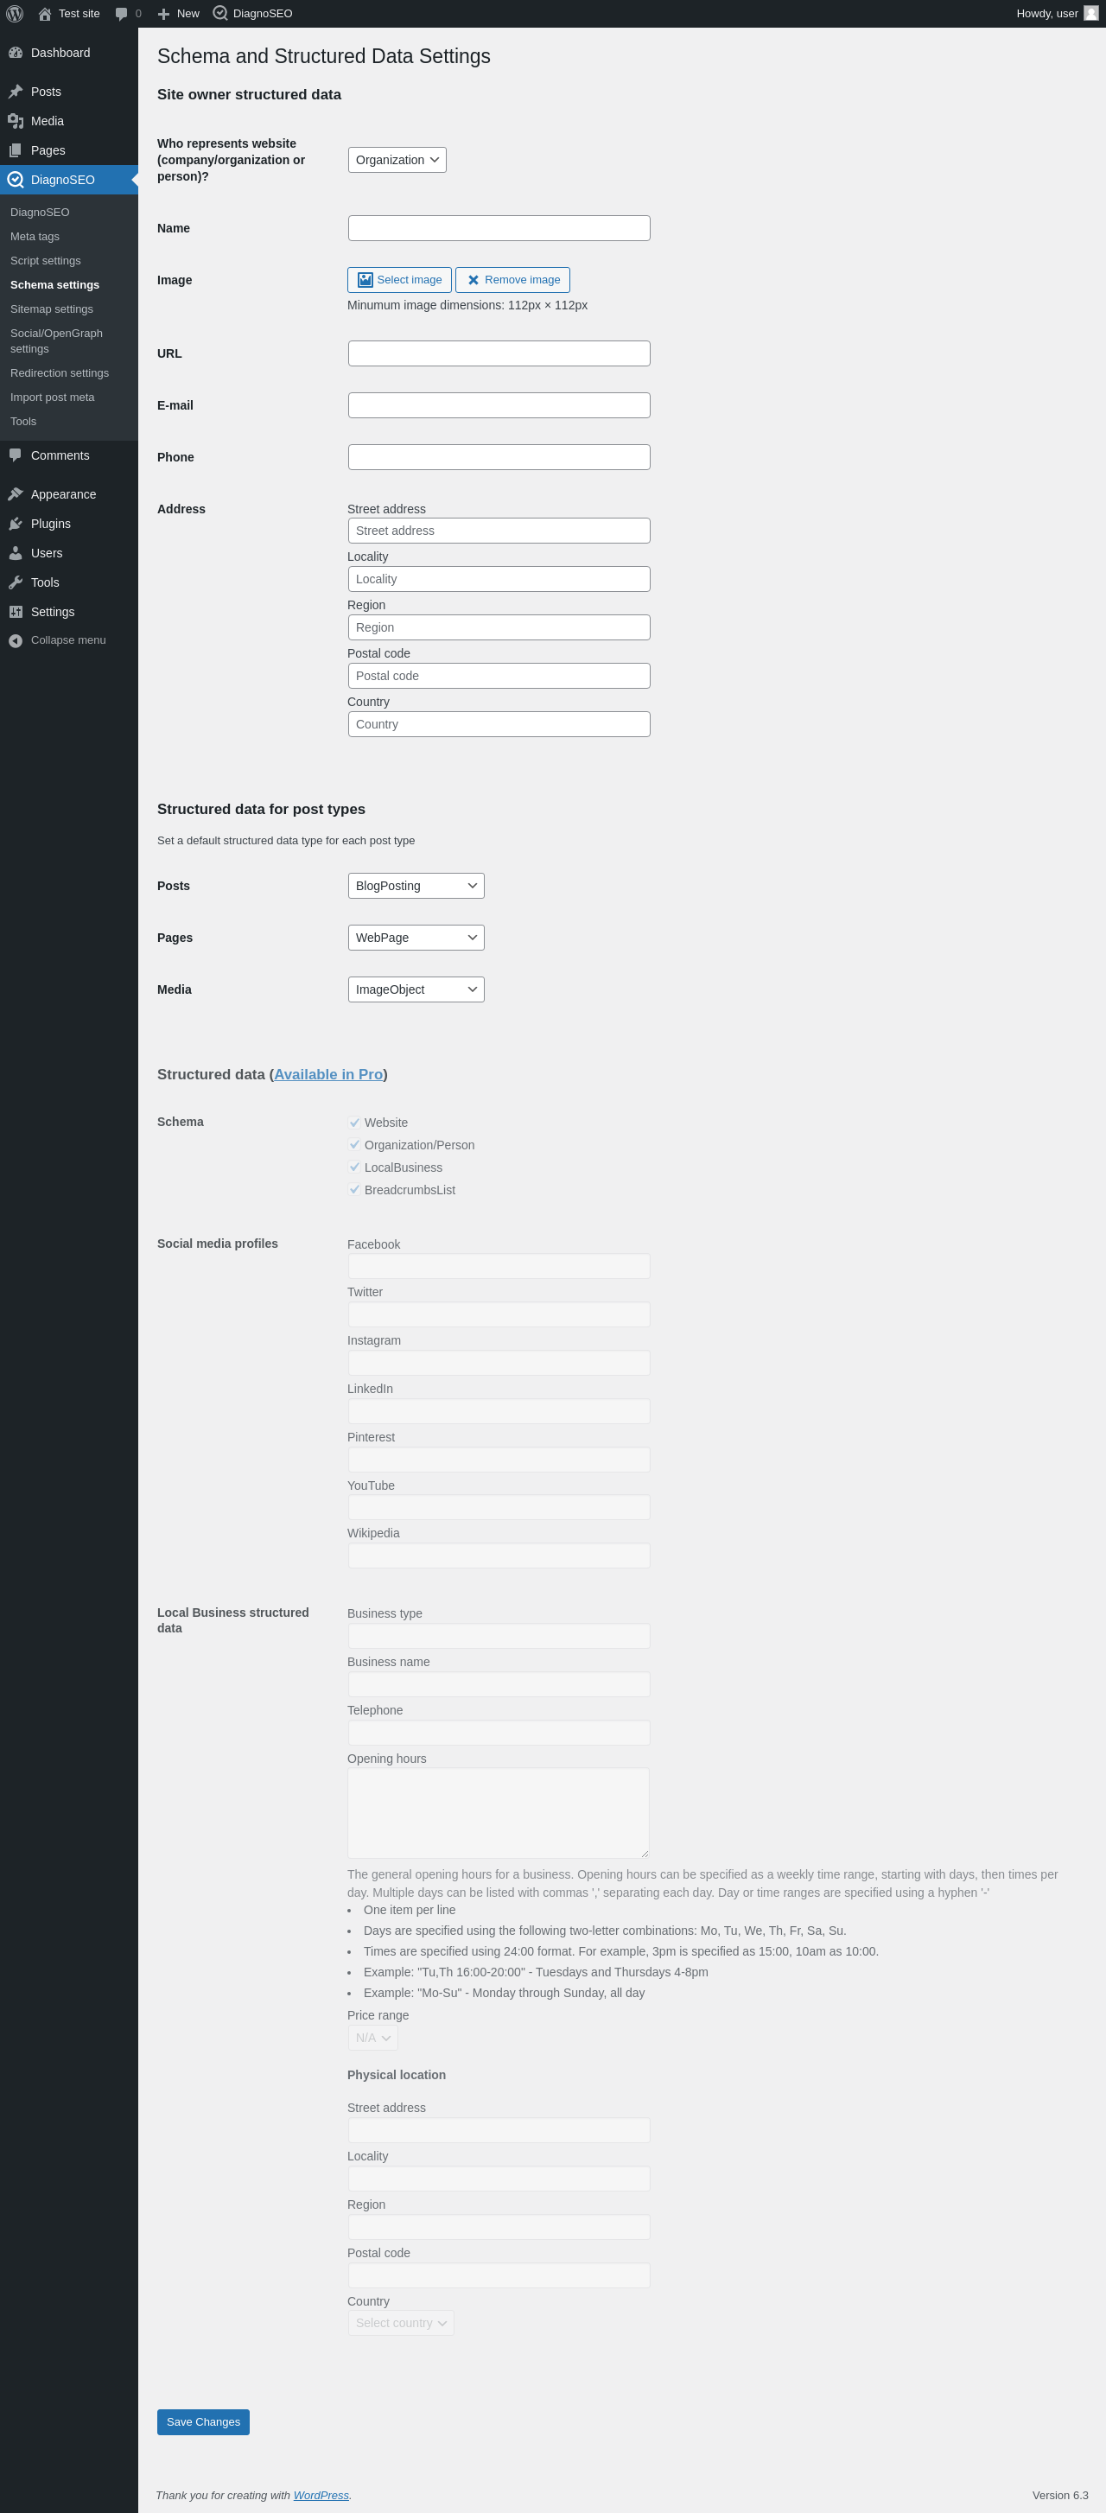Open the Plugins icon in sidebar
The height and width of the screenshot is (2513, 1106).
point(16,524)
